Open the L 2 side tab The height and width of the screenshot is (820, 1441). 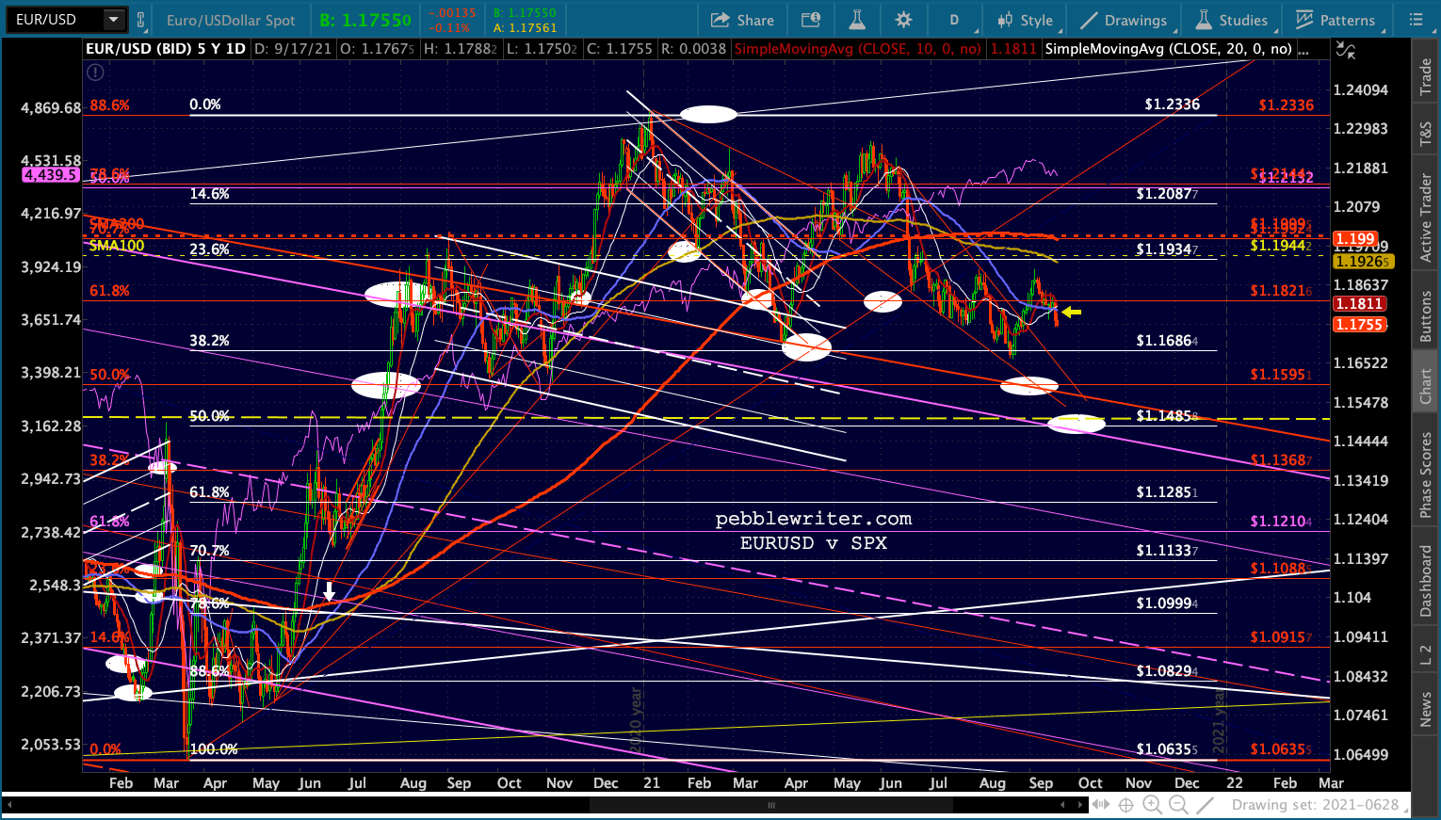point(1425,656)
